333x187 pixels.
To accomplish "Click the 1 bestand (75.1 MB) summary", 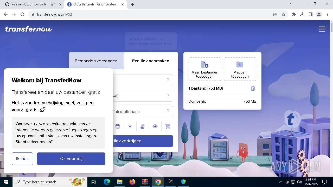I will [206, 88].
